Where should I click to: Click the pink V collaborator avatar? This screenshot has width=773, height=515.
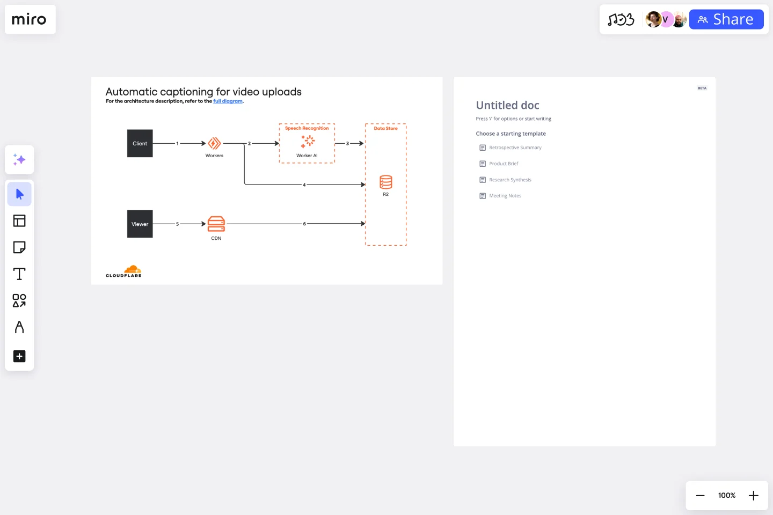666,19
